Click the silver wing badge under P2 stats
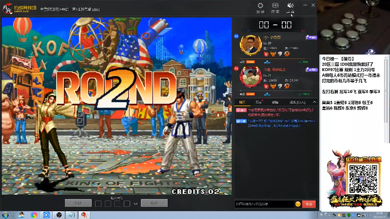 pyautogui.click(x=280, y=86)
